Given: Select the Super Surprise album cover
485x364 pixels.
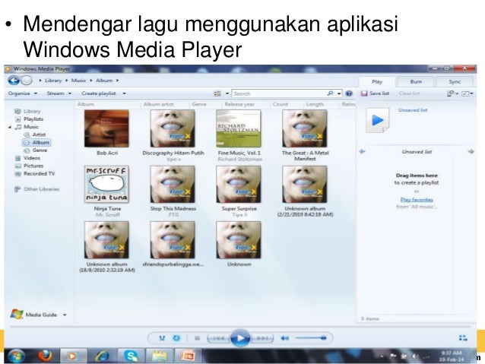Looking at the screenshot, I should pos(239,184).
